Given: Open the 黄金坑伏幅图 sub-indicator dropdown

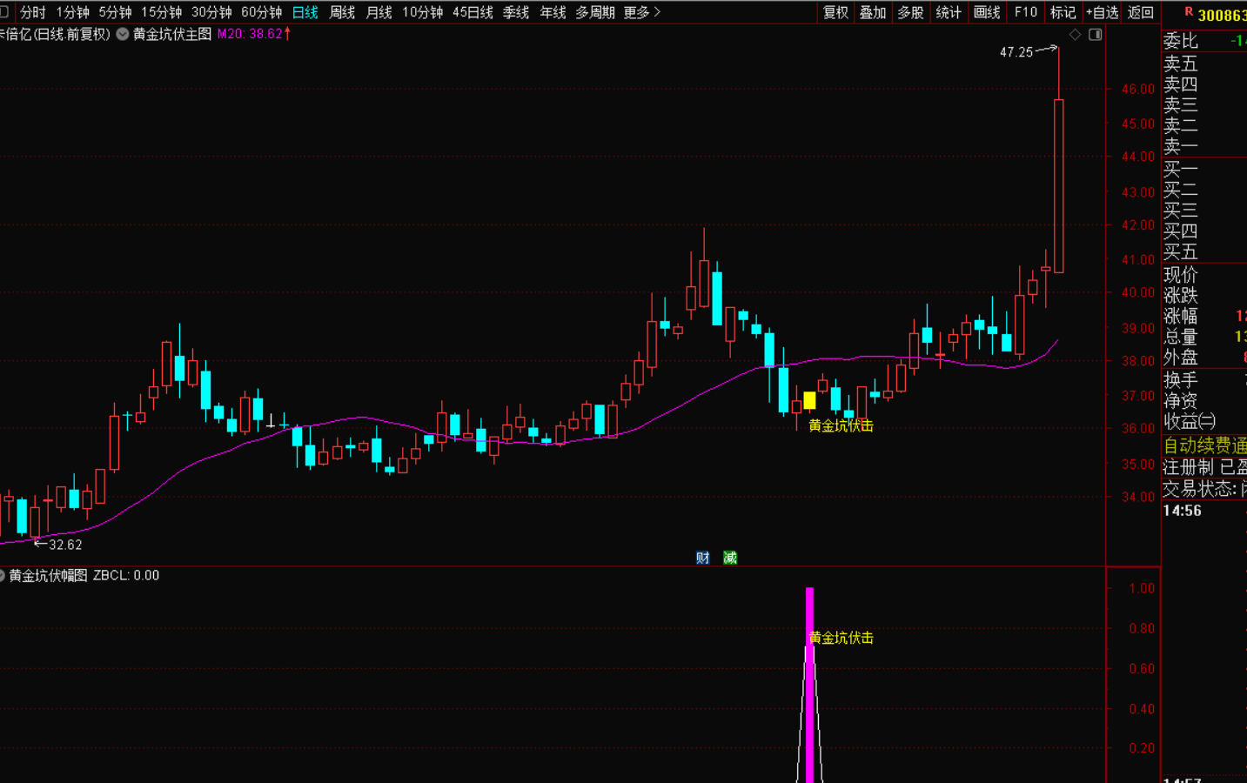Looking at the screenshot, I should click(x=3, y=575).
